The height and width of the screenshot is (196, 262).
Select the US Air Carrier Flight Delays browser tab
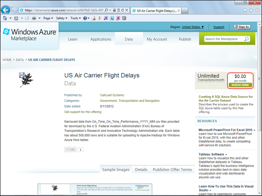(155, 11)
